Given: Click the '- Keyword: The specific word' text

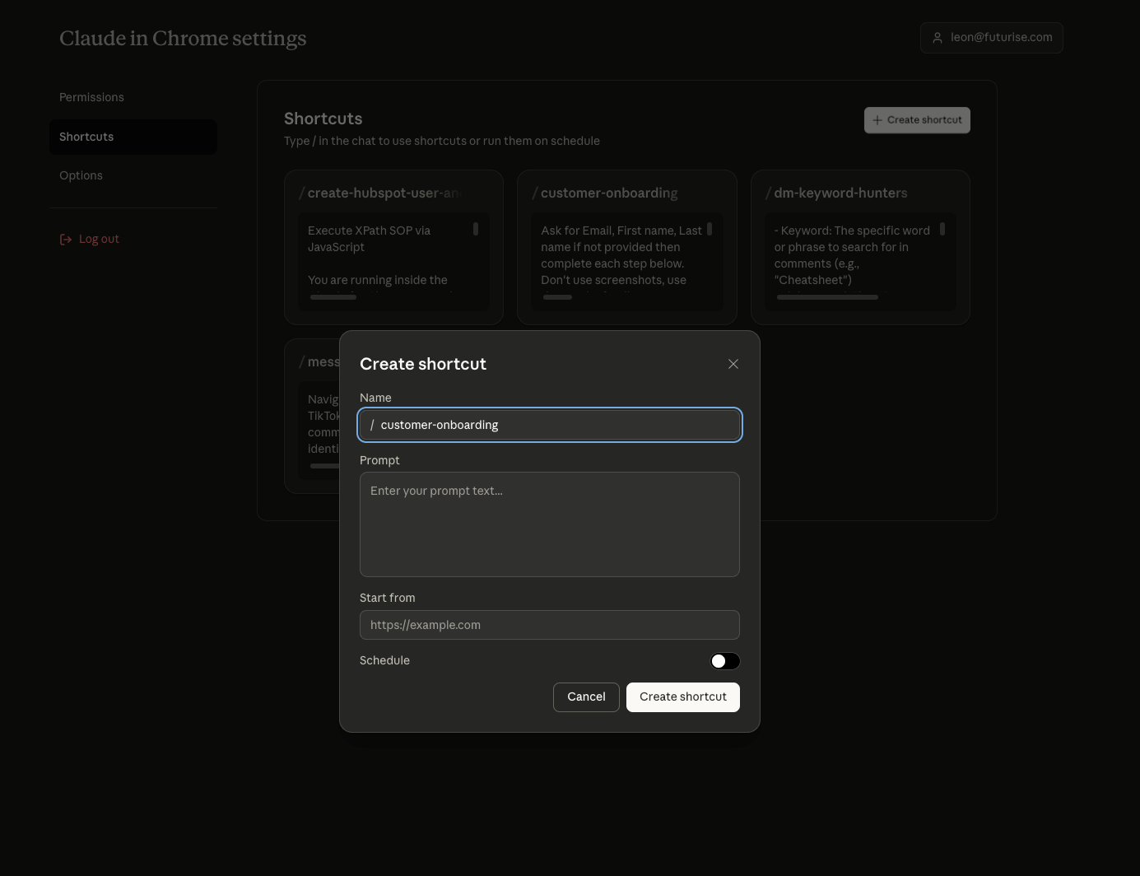Looking at the screenshot, I should pyautogui.click(x=852, y=255).
